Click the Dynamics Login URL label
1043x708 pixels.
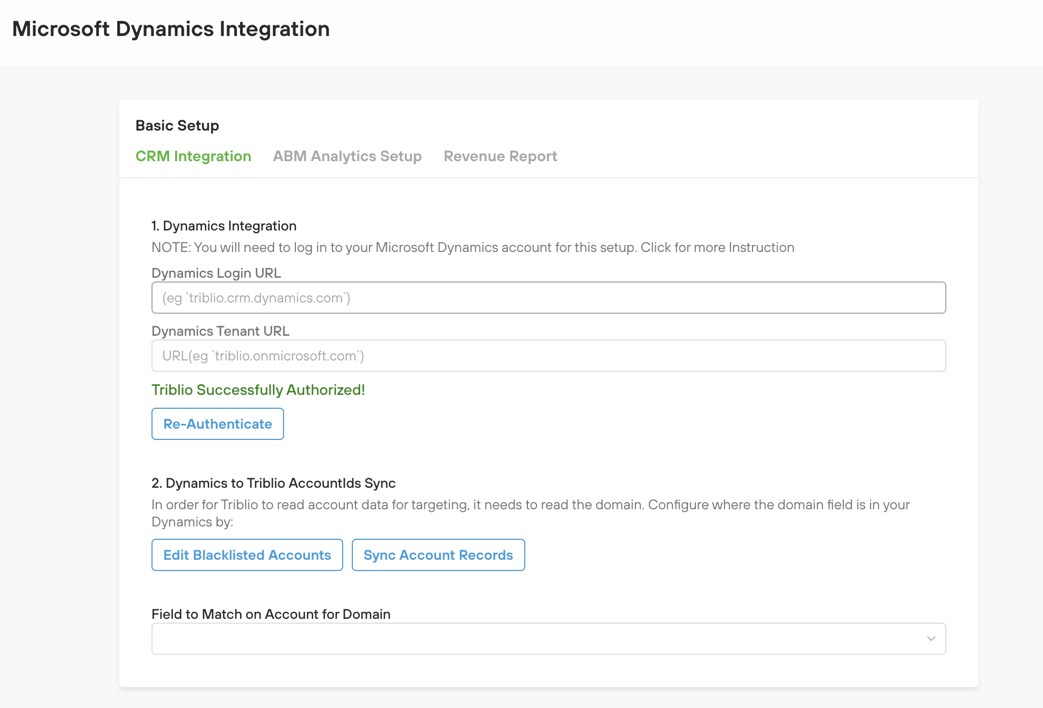(x=216, y=273)
